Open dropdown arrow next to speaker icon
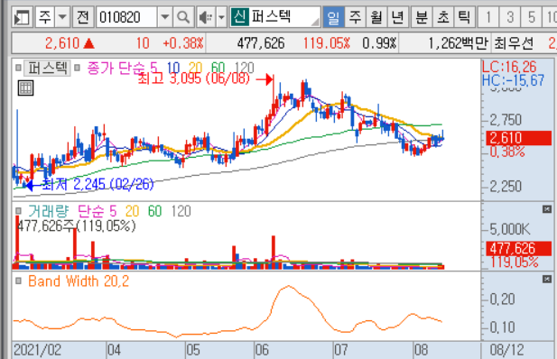 221,17
